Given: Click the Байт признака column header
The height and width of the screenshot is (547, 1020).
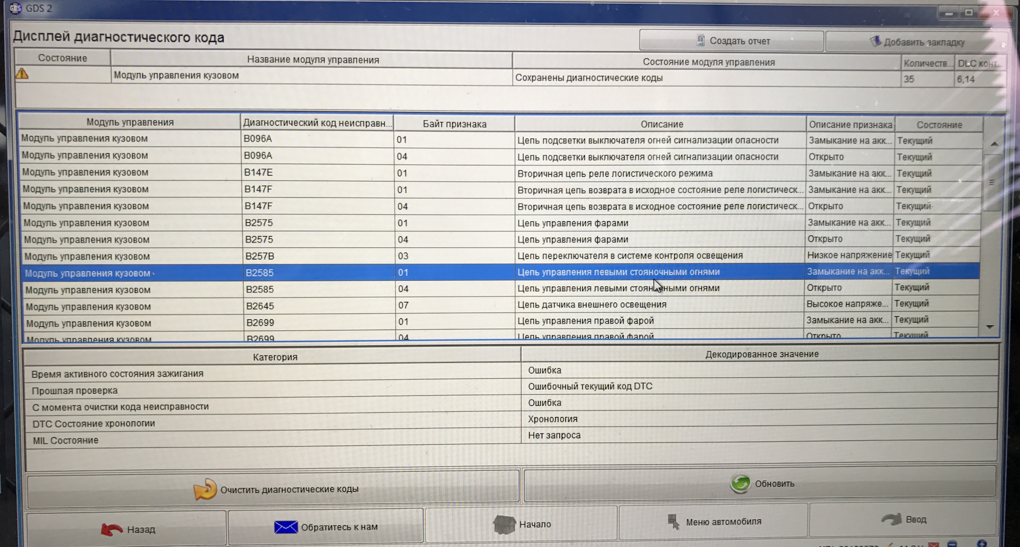Looking at the screenshot, I should coord(454,124).
